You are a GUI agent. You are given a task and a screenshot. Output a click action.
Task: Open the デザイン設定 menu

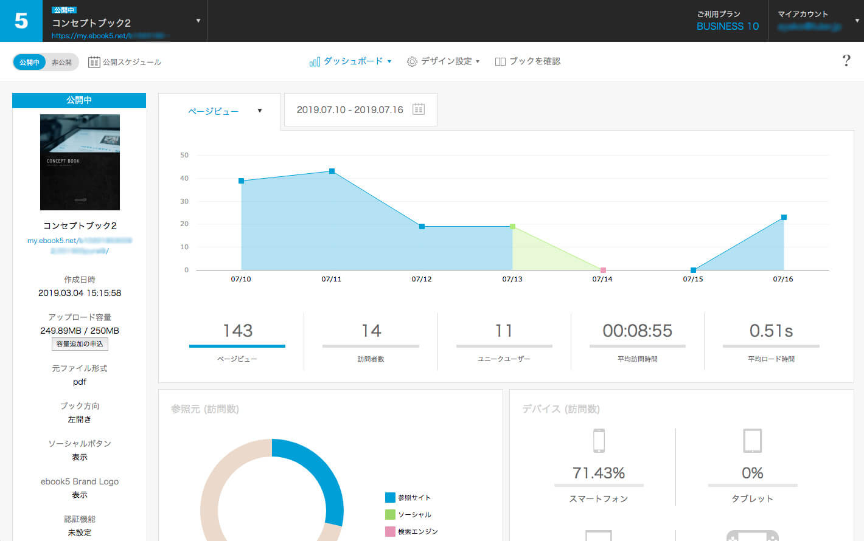coord(444,61)
